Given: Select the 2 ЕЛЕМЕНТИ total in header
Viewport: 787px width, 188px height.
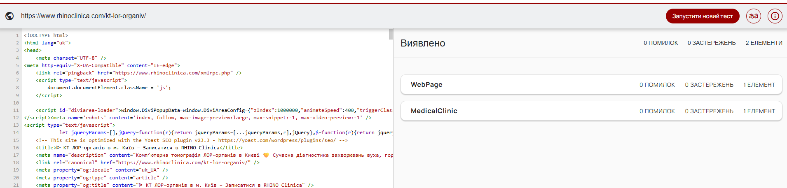Looking at the screenshot, I should (x=764, y=43).
